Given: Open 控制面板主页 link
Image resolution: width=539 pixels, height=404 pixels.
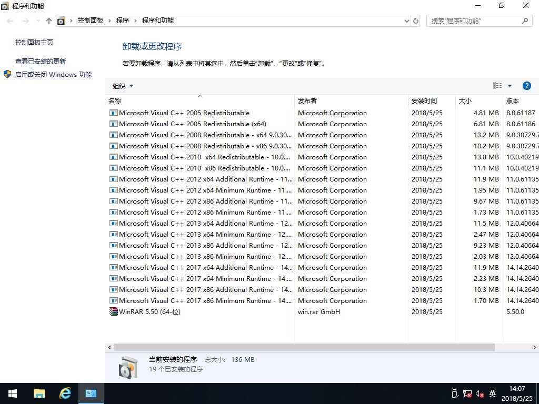Looking at the screenshot, I should (34, 42).
